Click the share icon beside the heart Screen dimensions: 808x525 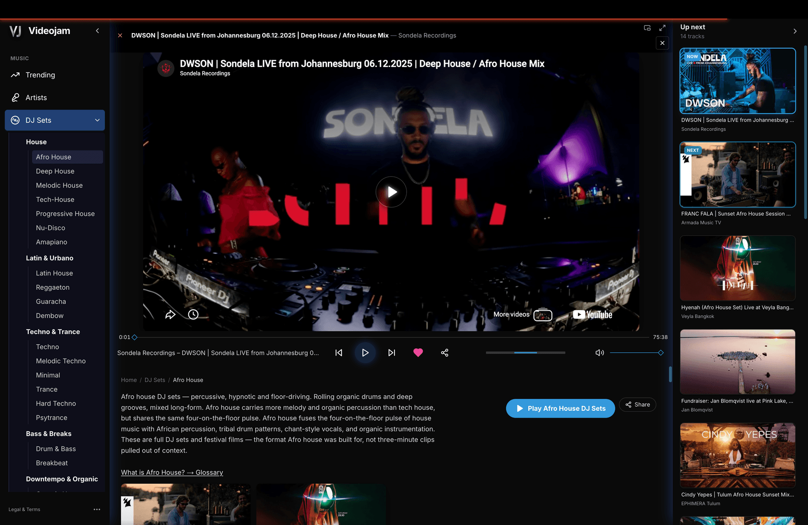pyautogui.click(x=445, y=353)
